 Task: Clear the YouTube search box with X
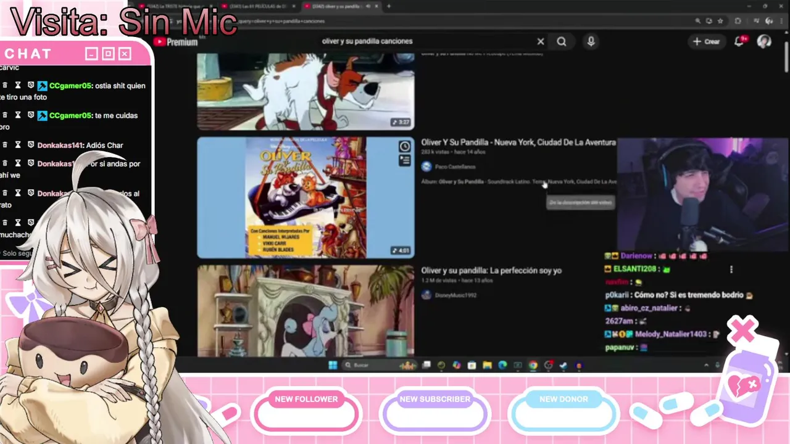[x=541, y=41]
